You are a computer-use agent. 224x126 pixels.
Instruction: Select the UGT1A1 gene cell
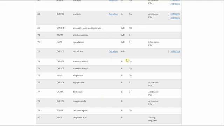coord(61,92)
